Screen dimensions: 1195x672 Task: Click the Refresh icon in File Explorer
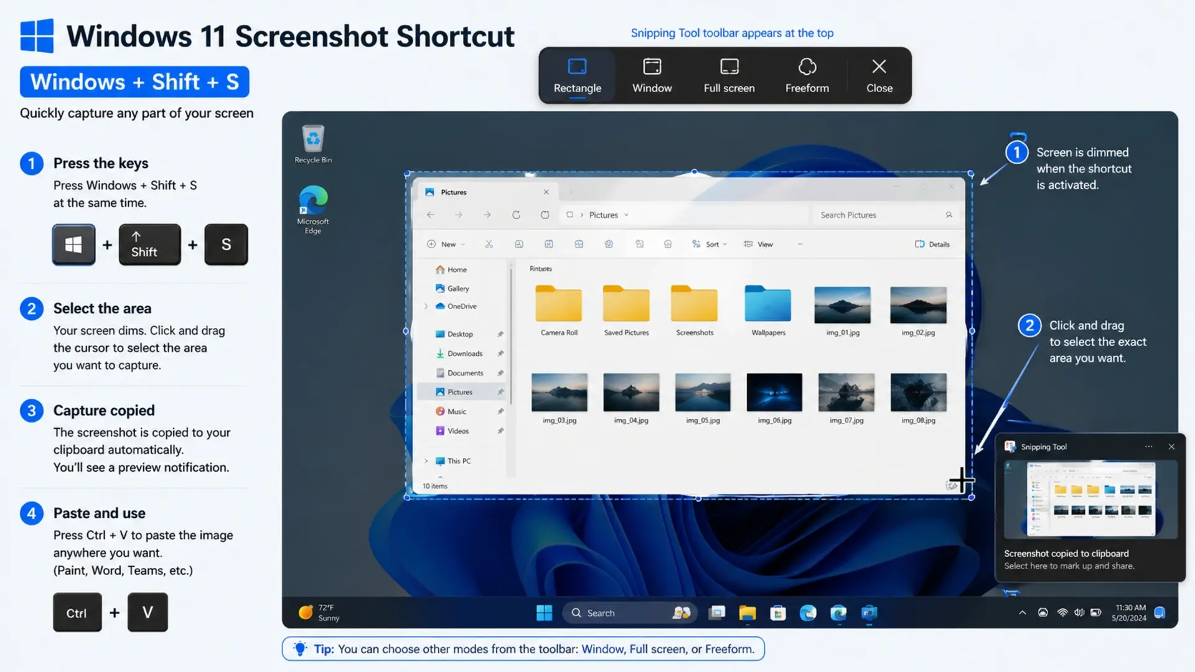click(x=516, y=215)
